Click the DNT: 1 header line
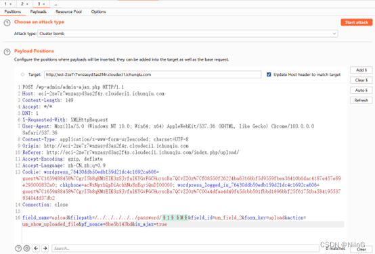 pyautogui.click(x=30, y=113)
